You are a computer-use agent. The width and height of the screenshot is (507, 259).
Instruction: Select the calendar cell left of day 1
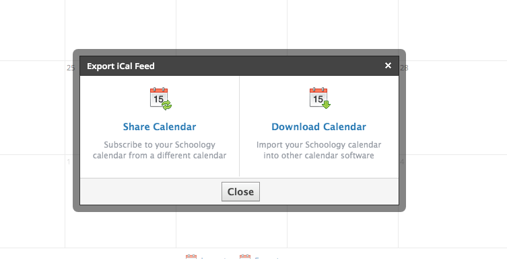[x=32, y=201]
